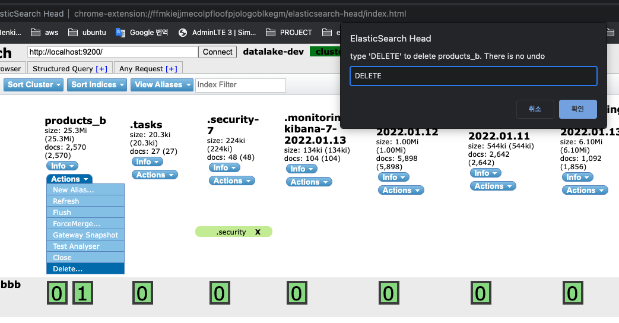
Task: Choose New Alias... from Actions menu
Action: [x=85, y=190]
